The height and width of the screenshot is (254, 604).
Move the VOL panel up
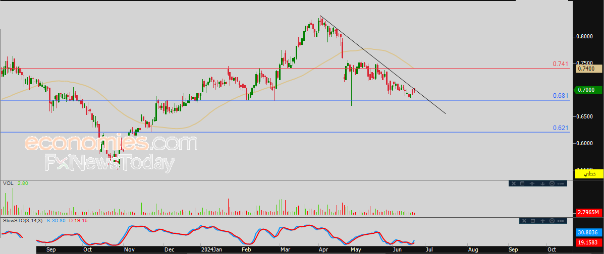coord(532,183)
